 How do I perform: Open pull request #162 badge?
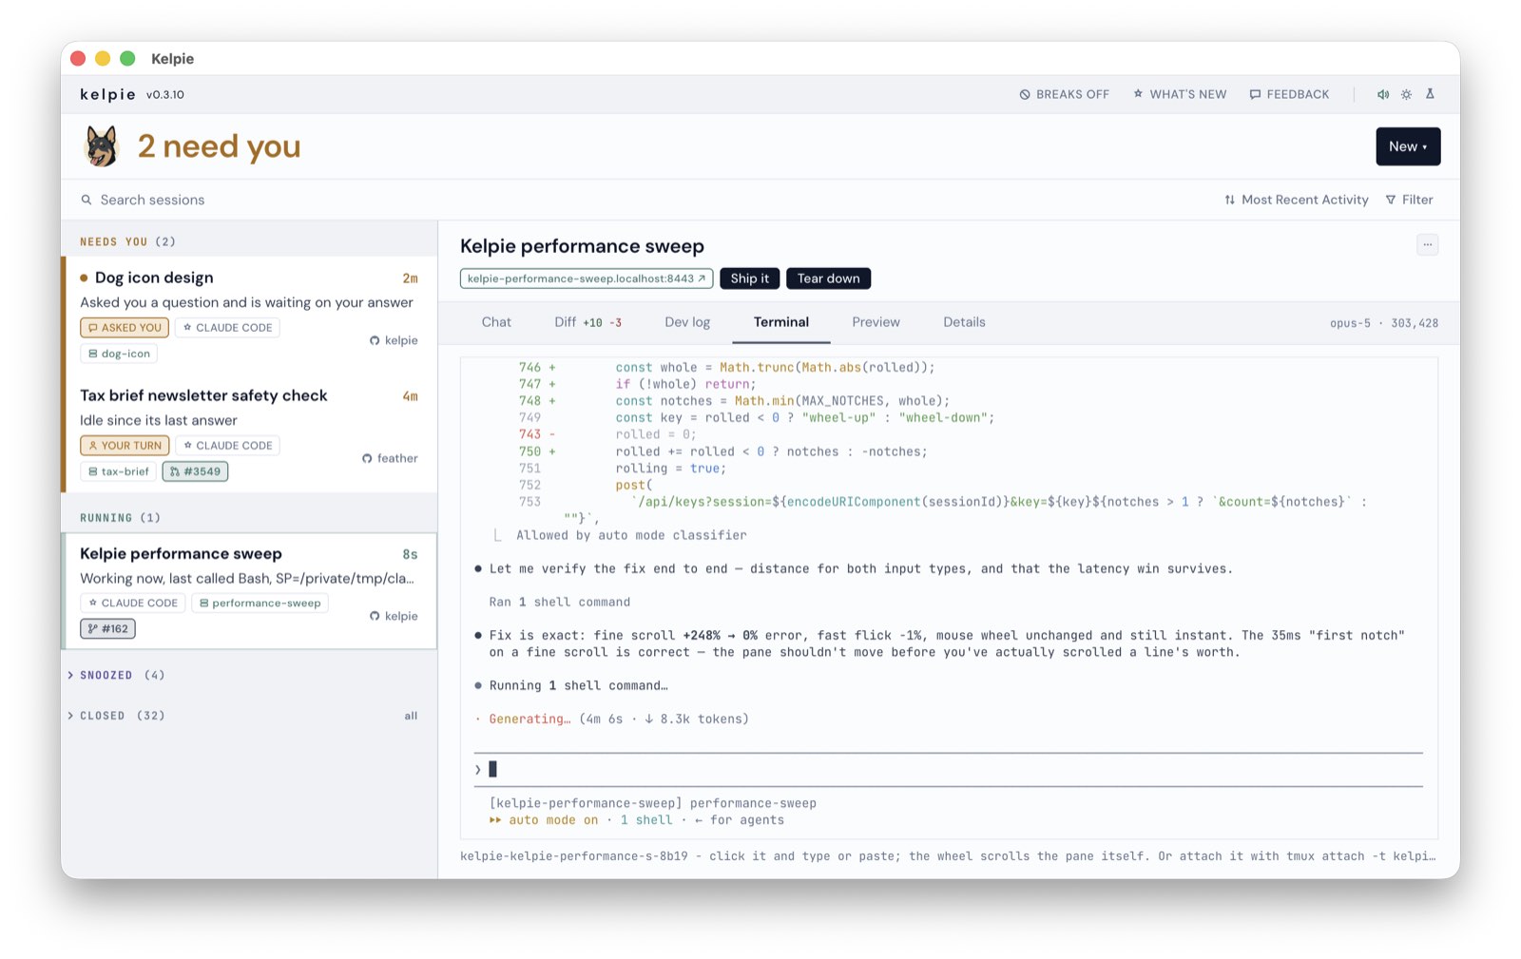coord(107,628)
